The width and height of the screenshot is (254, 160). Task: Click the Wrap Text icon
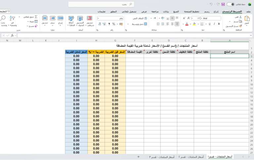click(x=146, y=18)
